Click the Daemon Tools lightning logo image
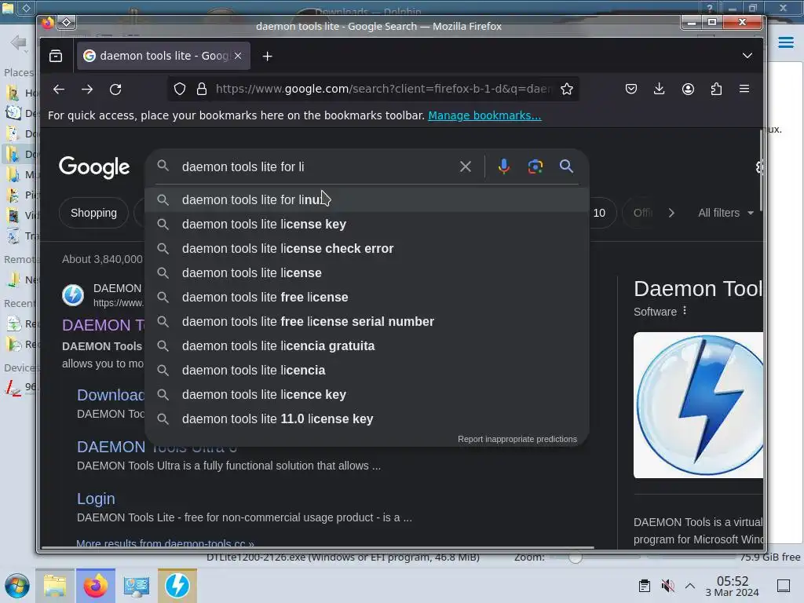This screenshot has width=804, height=603. [x=698, y=405]
